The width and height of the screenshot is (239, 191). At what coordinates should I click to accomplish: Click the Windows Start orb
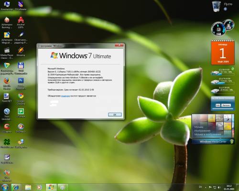tap(5, 187)
